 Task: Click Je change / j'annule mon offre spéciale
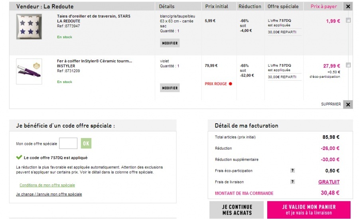coord(49,194)
